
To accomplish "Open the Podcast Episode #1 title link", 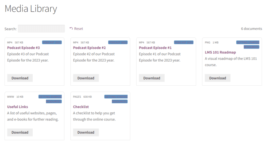I will [x=155, y=48].
